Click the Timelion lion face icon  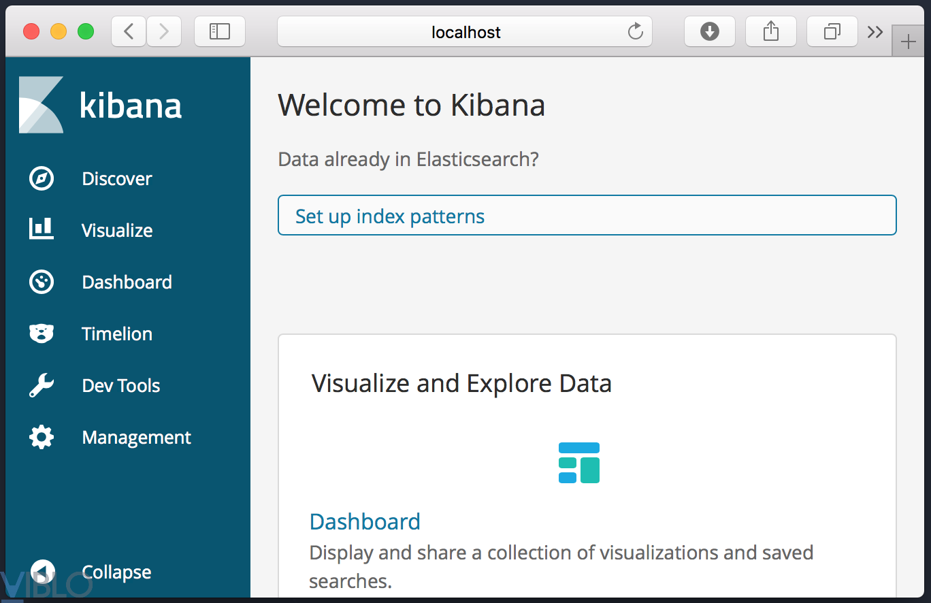tap(42, 333)
